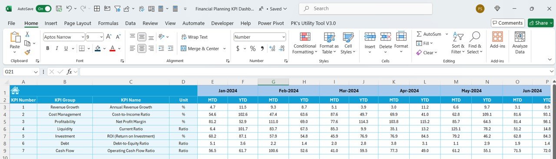Click Analyze Data
This screenshot has width=556, height=159.
[520, 43]
